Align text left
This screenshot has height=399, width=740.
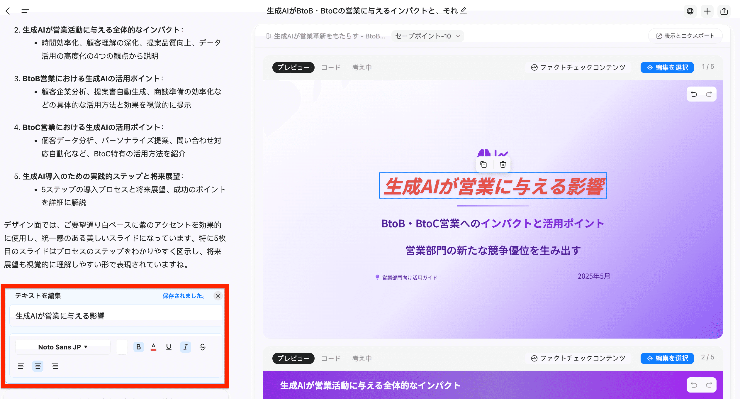[21, 366]
